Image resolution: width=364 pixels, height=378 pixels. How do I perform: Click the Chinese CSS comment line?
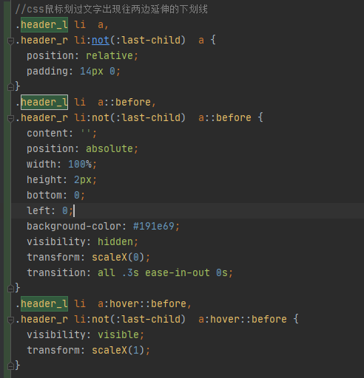pyautogui.click(x=112, y=10)
